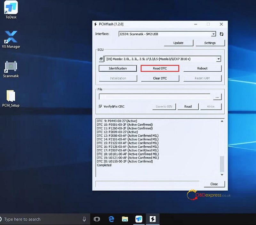The height and width of the screenshot is (225, 256).
Task: Select log line DTC 19: U0121-00-AF
Action: 128,158
